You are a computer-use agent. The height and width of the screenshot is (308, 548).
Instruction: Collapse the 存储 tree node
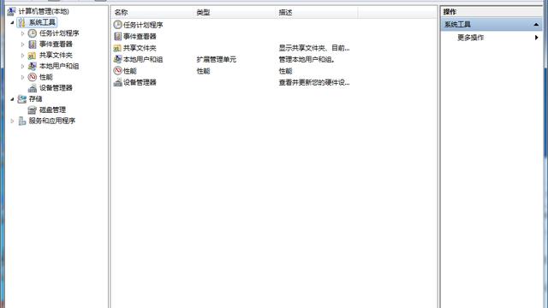coord(12,99)
